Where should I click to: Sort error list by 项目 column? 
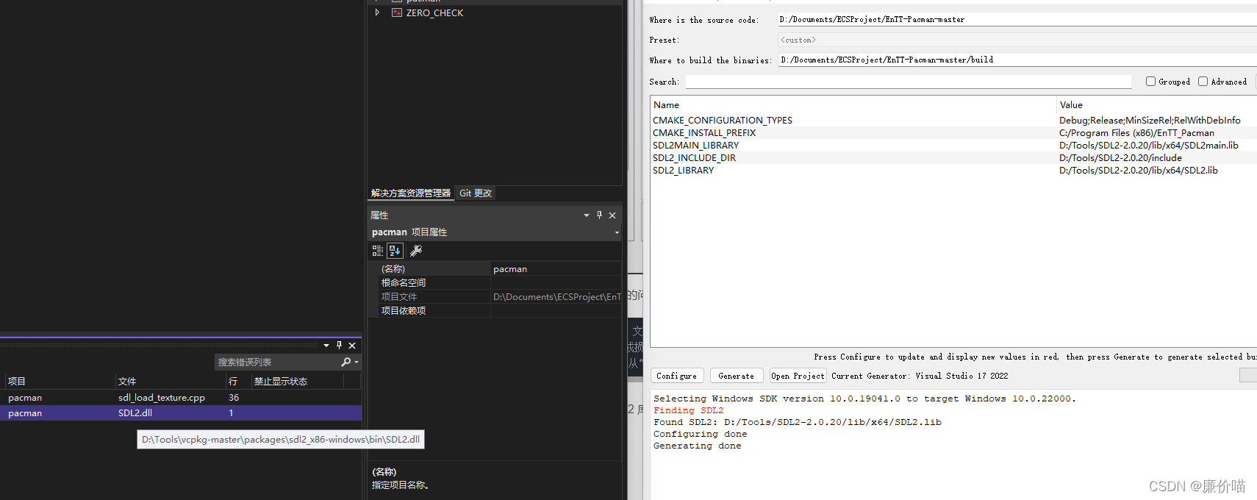59,381
